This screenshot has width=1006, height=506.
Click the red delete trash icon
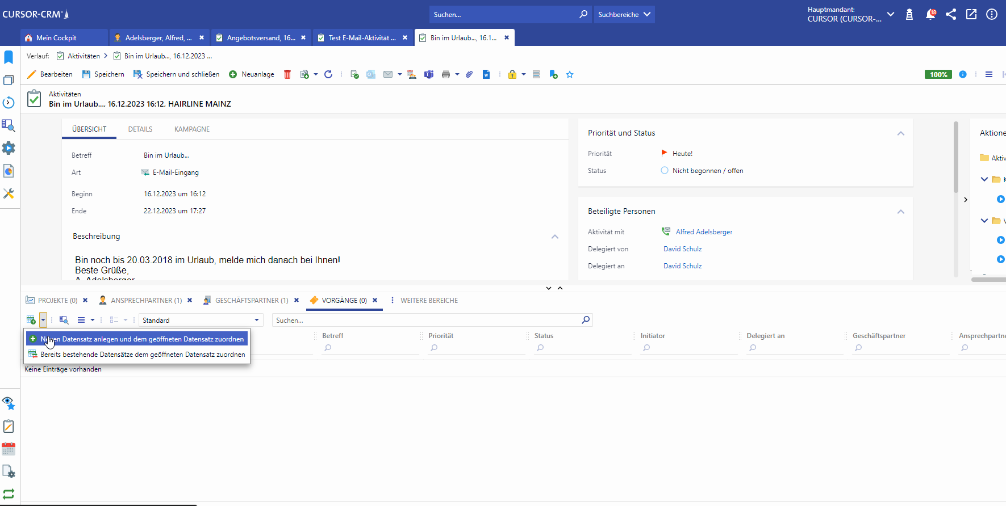point(287,74)
